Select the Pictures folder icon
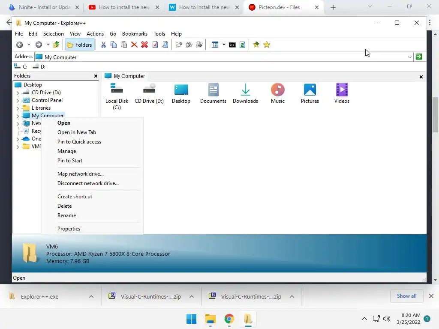439x329 pixels. [310, 94]
